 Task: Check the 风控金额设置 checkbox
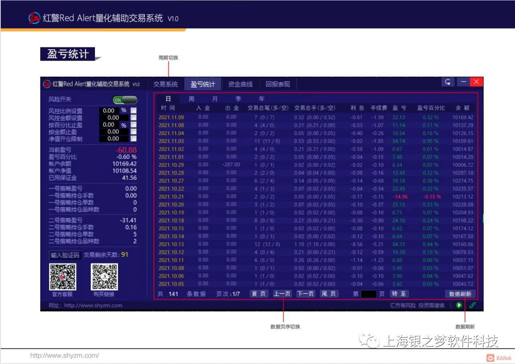134,118
